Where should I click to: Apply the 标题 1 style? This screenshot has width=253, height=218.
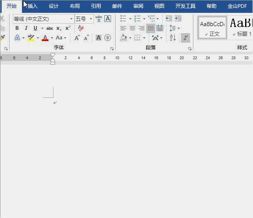(x=241, y=28)
